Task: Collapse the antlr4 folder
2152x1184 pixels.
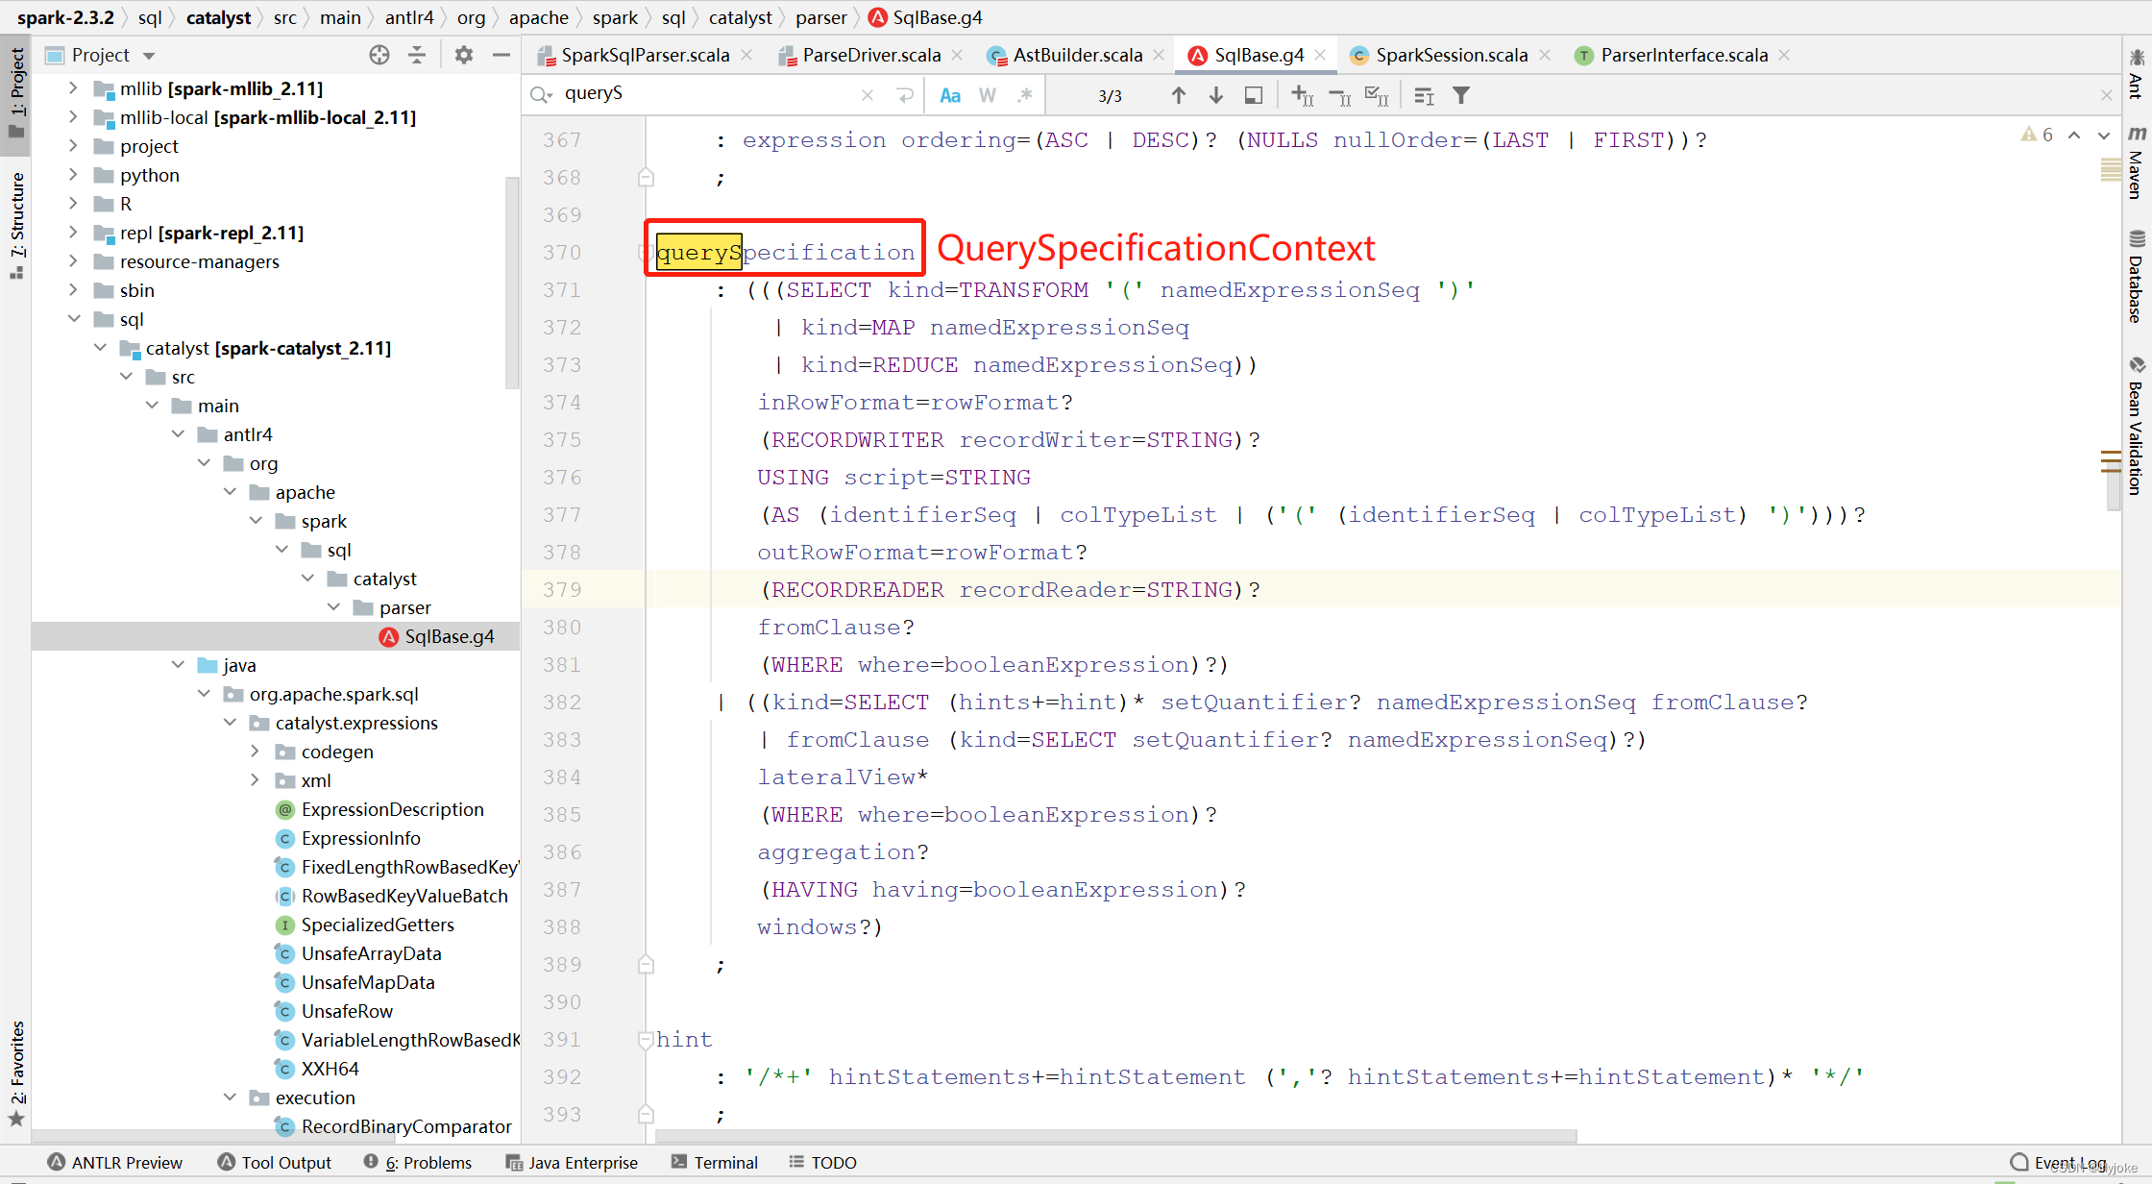Action: pyautogui.click(x=178, y=434)
